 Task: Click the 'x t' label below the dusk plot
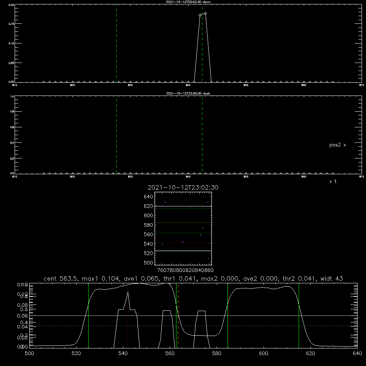[333, 182]
